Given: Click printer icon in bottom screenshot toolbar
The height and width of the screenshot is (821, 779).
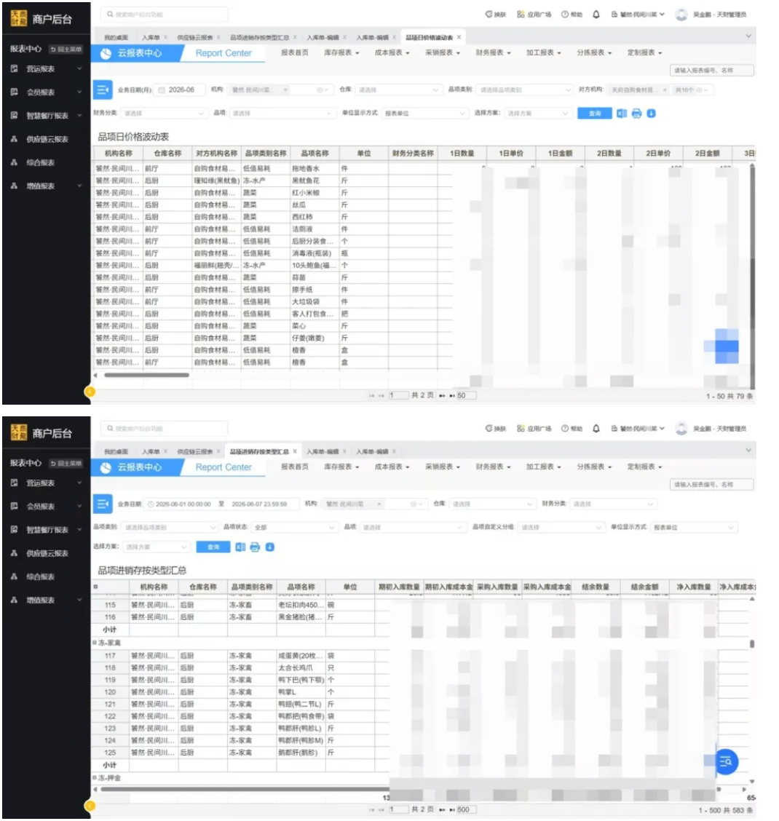Looking at the screenshot, I should pyautogui.click(x=255, y=547).
